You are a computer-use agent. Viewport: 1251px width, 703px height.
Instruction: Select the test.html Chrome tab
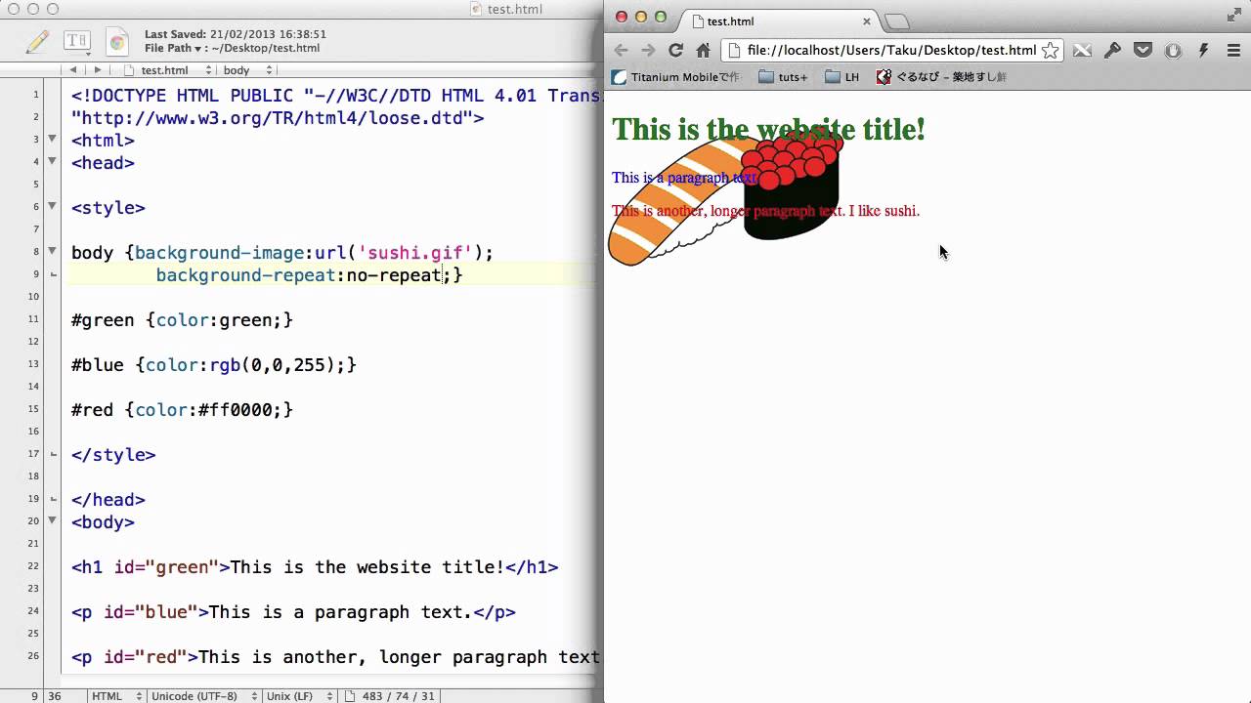[x=782, y=21]
